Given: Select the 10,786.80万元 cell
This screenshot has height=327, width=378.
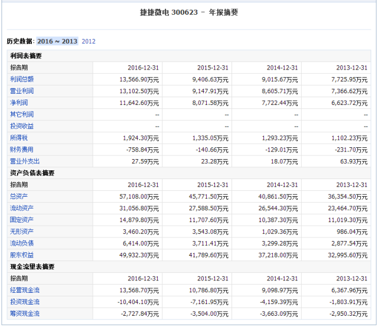Looking at the screenshot, I should click(x=208, y=290).
